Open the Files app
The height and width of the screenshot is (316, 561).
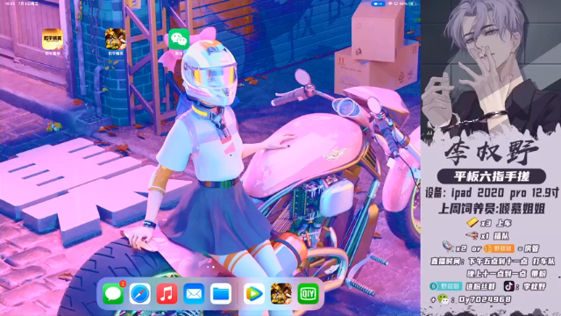pos(221,293)
